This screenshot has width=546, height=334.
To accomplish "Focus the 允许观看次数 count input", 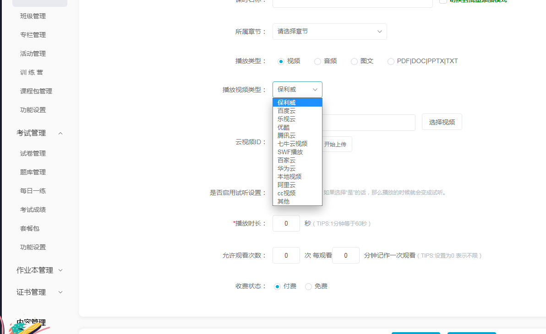I will pos(286,255).
